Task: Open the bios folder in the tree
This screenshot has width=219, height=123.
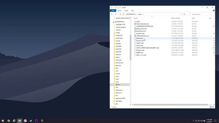Action: click(x=117, y=68)
